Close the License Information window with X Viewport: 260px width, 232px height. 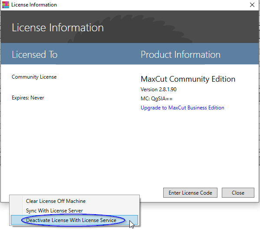[252, 5]
